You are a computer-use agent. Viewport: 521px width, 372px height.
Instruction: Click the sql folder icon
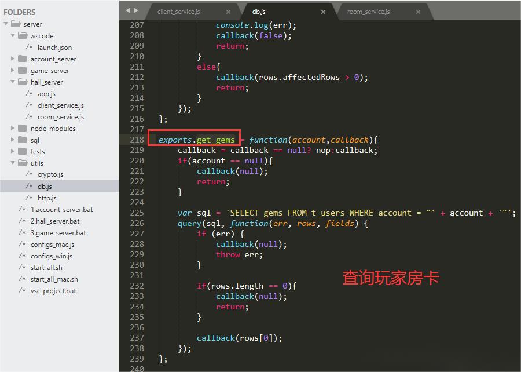(x=22, y=140)
